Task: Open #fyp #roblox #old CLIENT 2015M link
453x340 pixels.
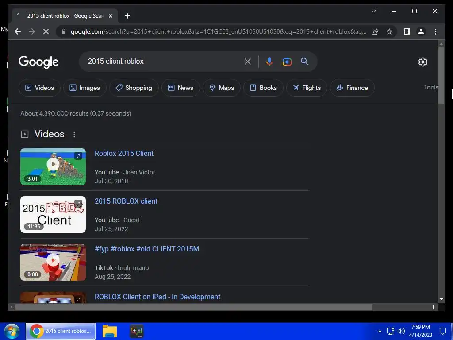Action: point(147,249)
